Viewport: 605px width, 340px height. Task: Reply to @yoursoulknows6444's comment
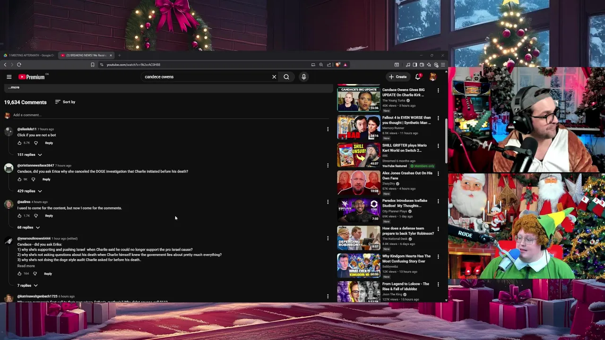click(48, 274)
